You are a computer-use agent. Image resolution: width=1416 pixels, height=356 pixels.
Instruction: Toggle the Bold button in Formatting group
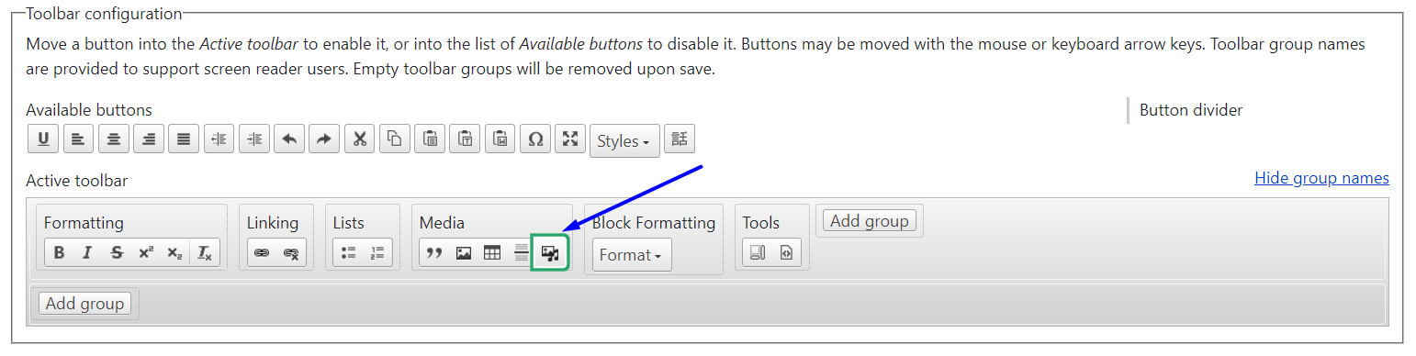pyautogui.click(x=59, y=252)
